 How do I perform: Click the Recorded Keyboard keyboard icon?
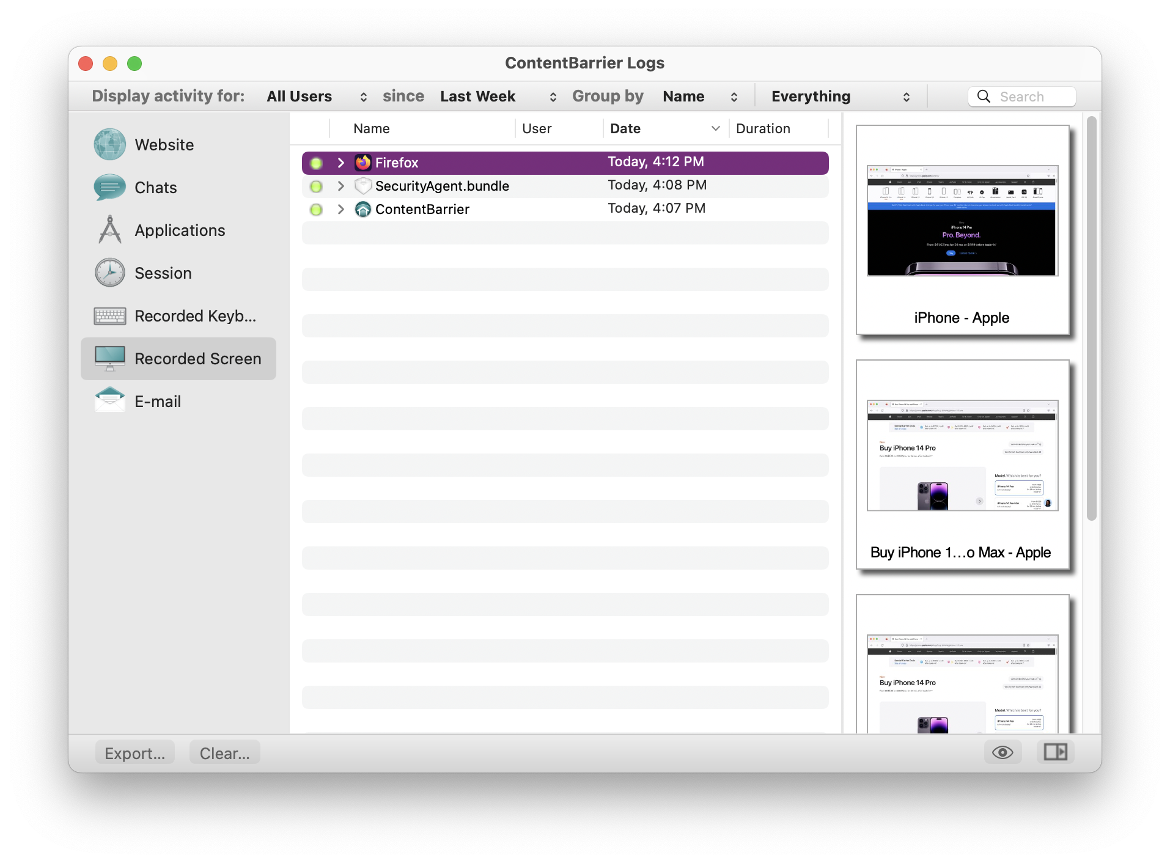(109, 316)
